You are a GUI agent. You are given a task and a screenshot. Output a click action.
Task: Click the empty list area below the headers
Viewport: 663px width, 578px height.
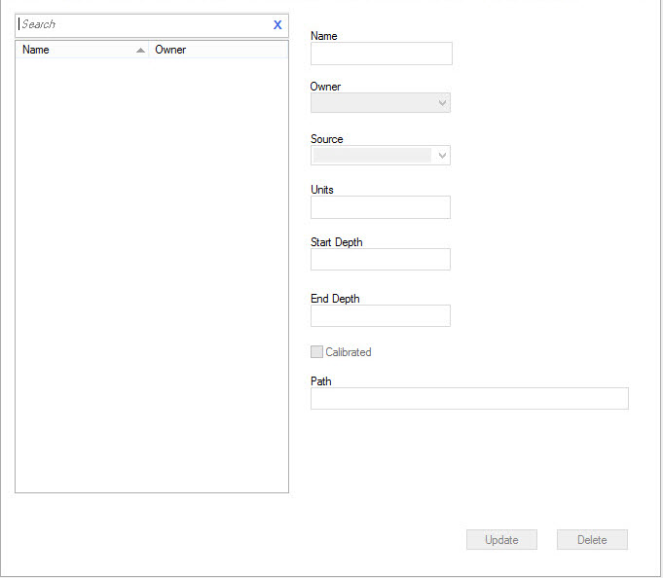pos(152,272)
